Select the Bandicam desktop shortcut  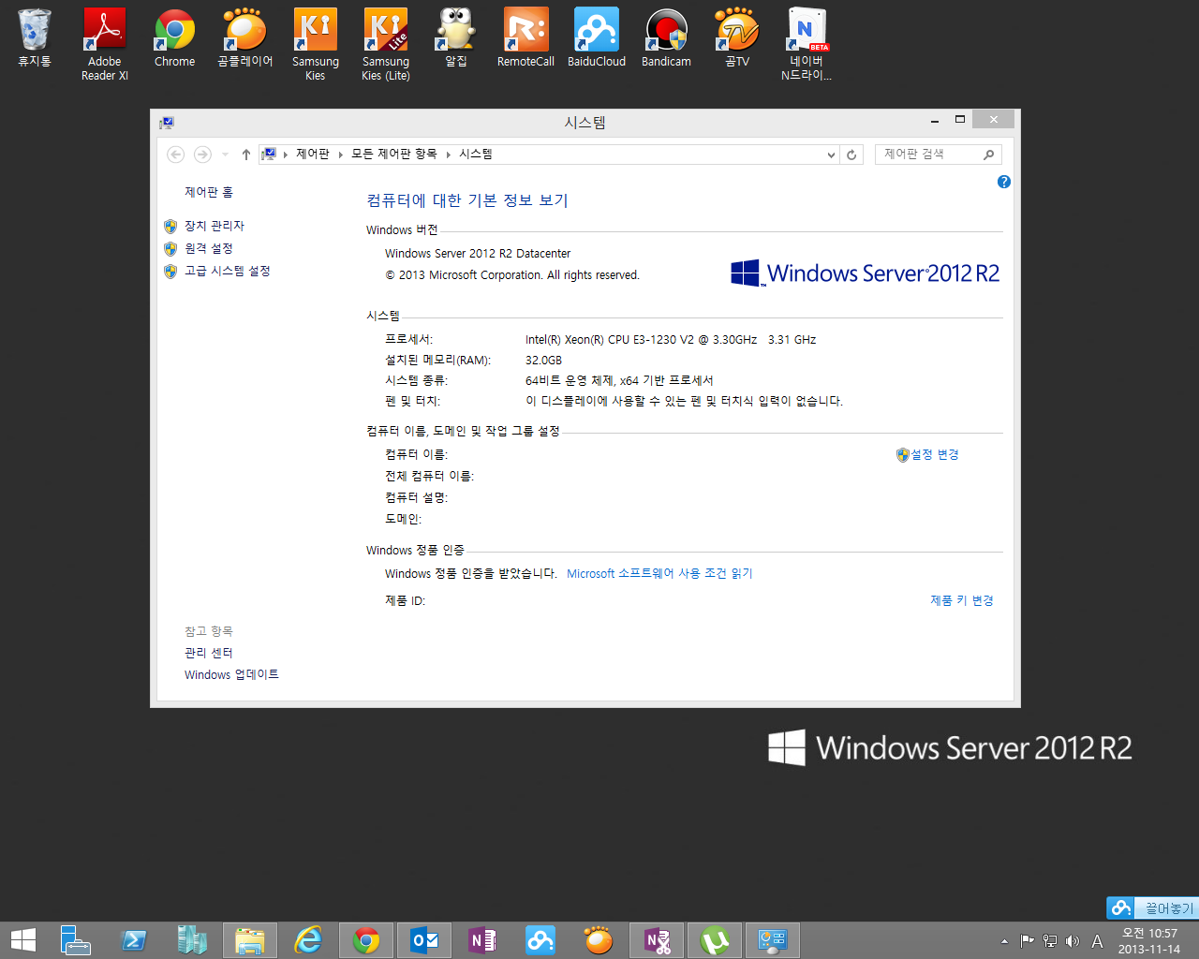click(x=667, y=39)
